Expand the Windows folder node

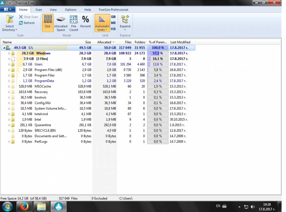coord(9,53)
